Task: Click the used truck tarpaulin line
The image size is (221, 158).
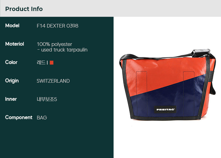Action: [62, 50]
